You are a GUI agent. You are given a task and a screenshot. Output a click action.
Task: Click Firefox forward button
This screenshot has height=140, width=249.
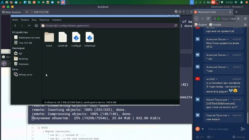coord(202,19)
